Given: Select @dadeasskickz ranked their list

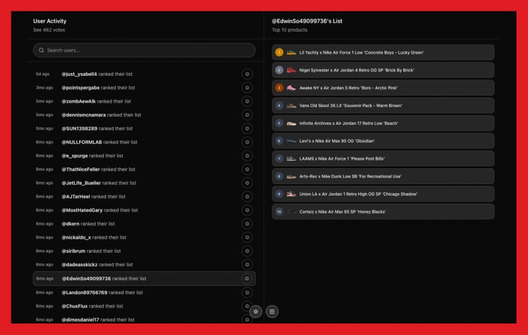Looking at the screenshot, I should pyautogui.click(x=144, y=265).
